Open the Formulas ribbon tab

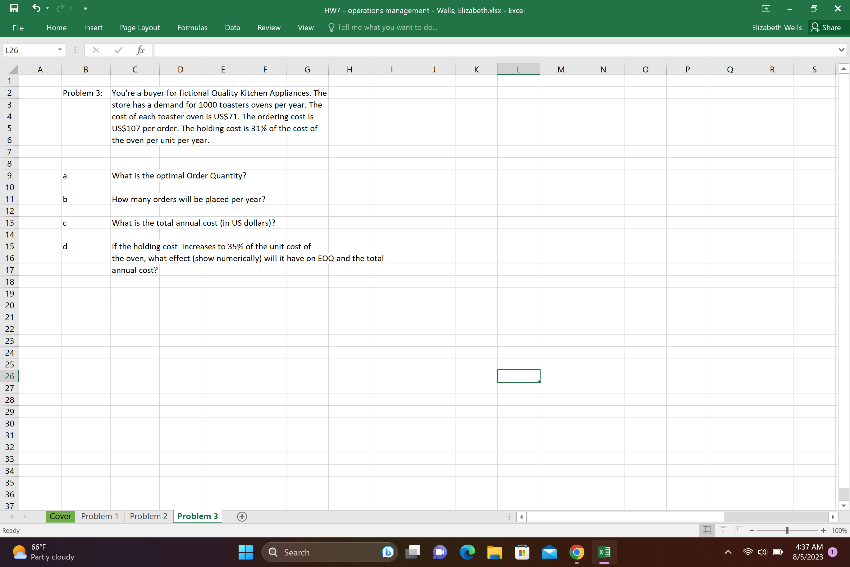pyautogui.click(x=192, y=28)
